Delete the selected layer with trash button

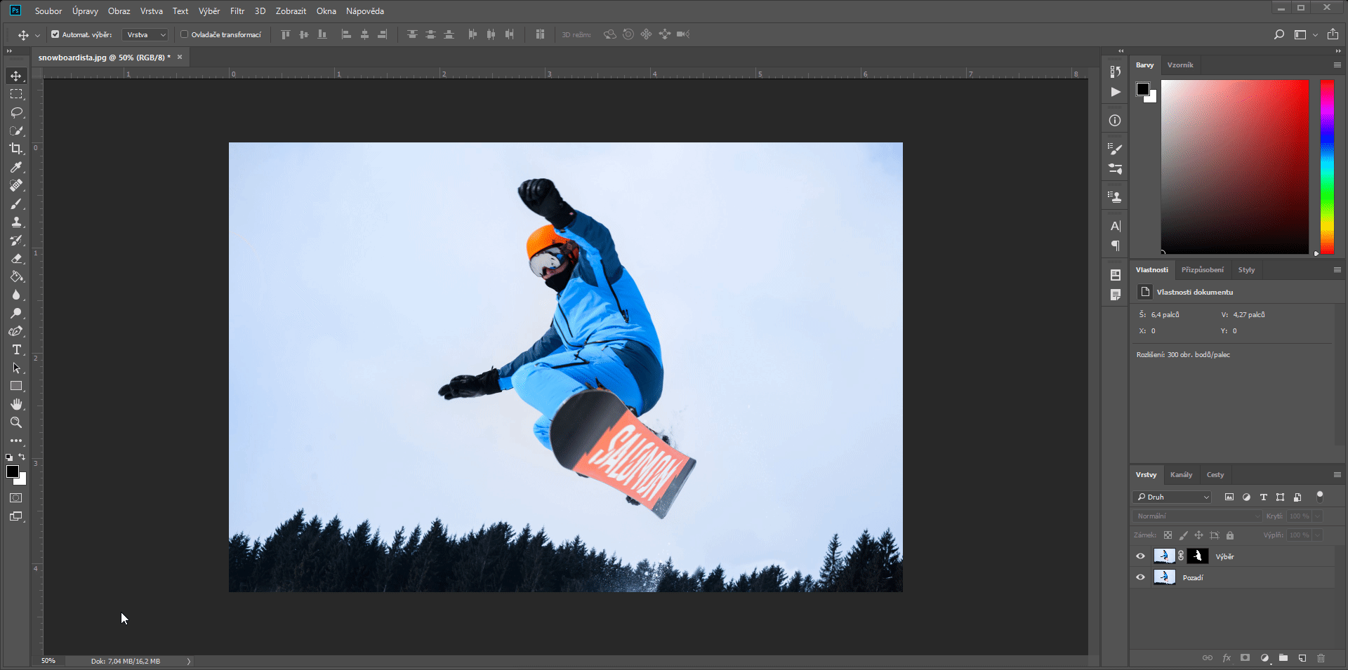[1321, 658]
